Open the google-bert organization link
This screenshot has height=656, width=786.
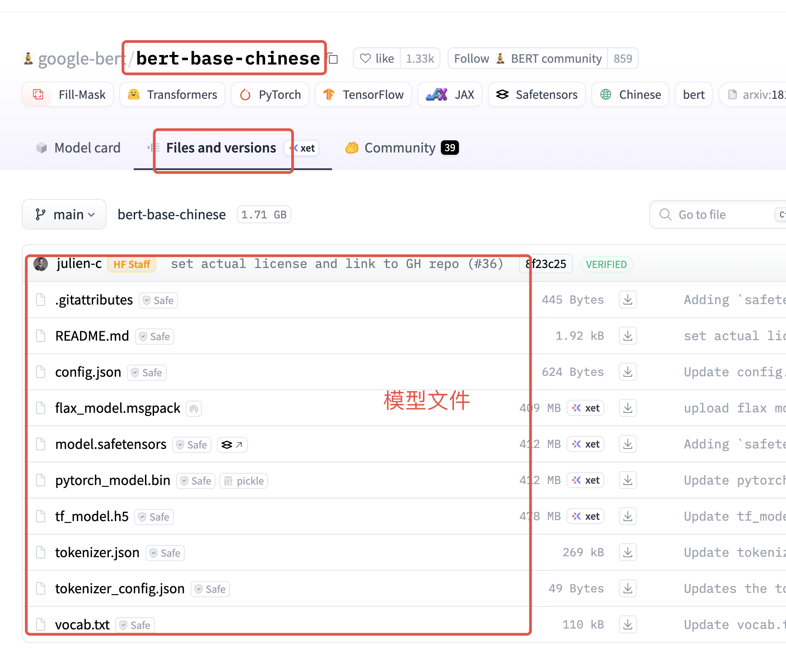coord(81,59)
